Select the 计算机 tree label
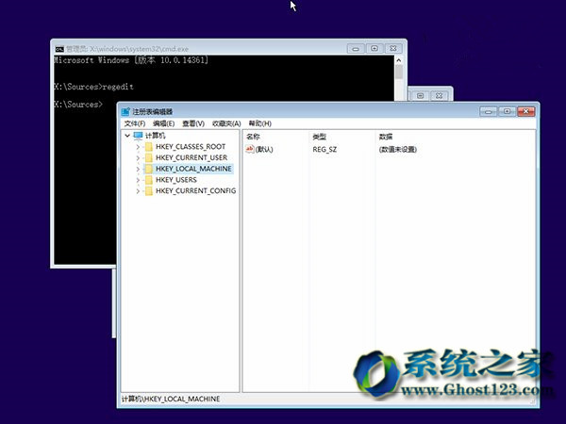Image resolution: width=566 pixels, height=424 pixels. [x=156, y=136]
